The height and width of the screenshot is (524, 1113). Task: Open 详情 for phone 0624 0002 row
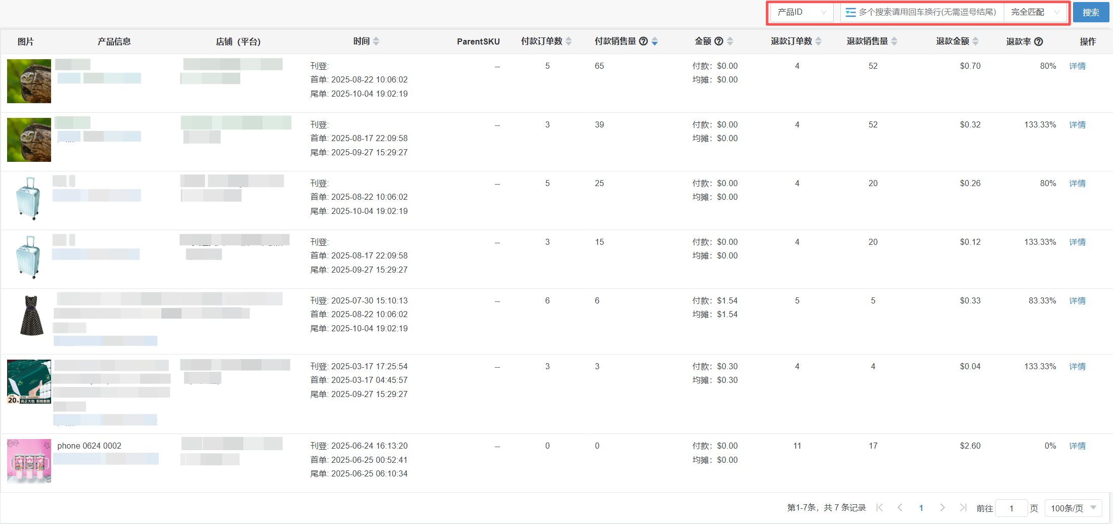coord(1077,446)
